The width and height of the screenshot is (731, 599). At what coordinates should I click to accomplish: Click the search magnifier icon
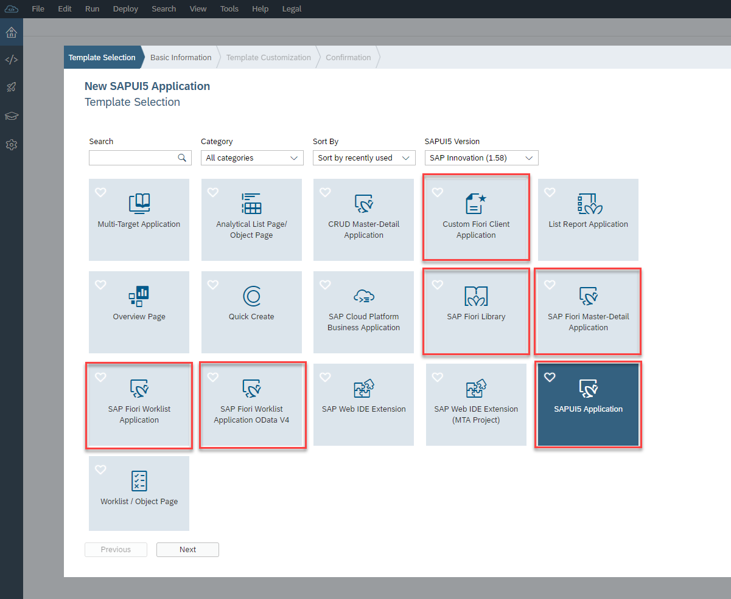pyautogui.click(x=181, y=158)
